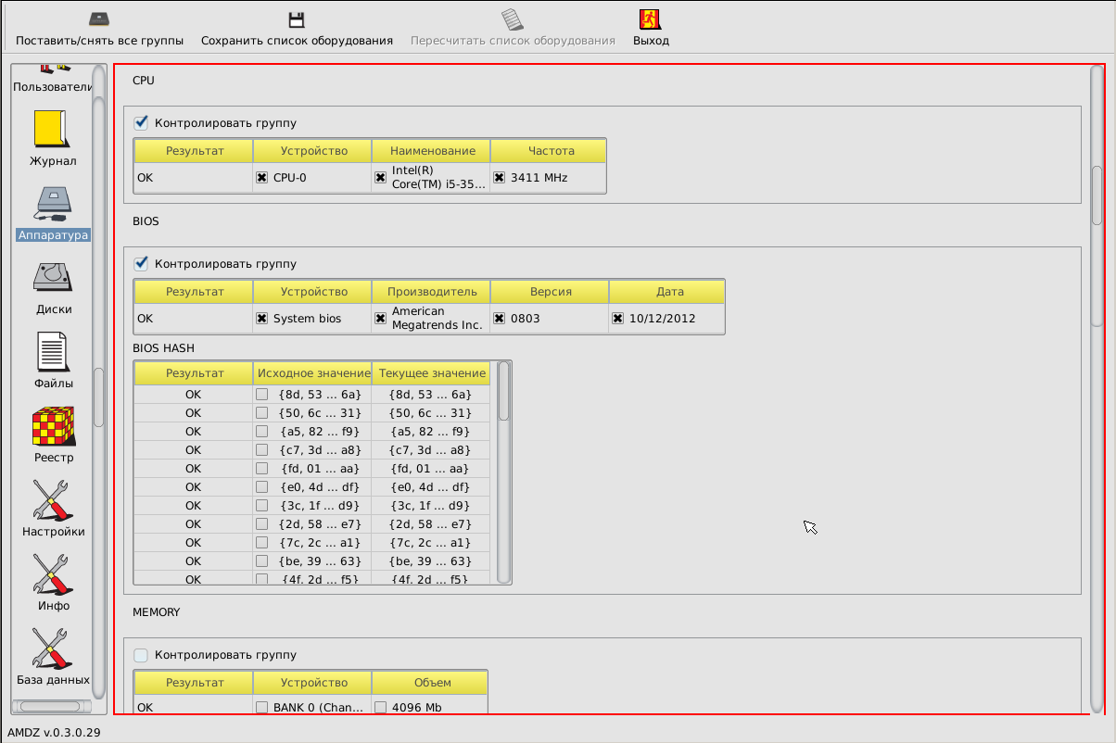Click the Выход label
The width and height of the screenshot is (1116, 743).
pyautogui.click(x=651, y=41)
